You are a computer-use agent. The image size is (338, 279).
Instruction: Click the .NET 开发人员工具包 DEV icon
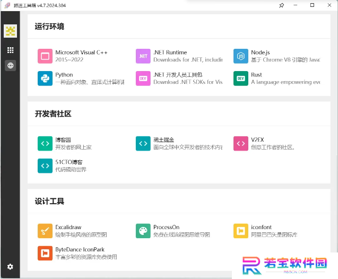tap(143, 79)
